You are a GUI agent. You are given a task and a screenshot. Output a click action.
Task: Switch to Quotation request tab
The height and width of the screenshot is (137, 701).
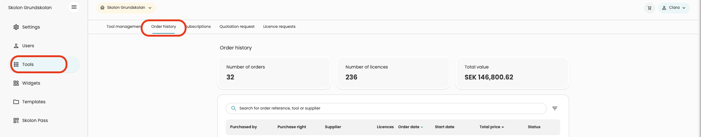pos(237,27)
